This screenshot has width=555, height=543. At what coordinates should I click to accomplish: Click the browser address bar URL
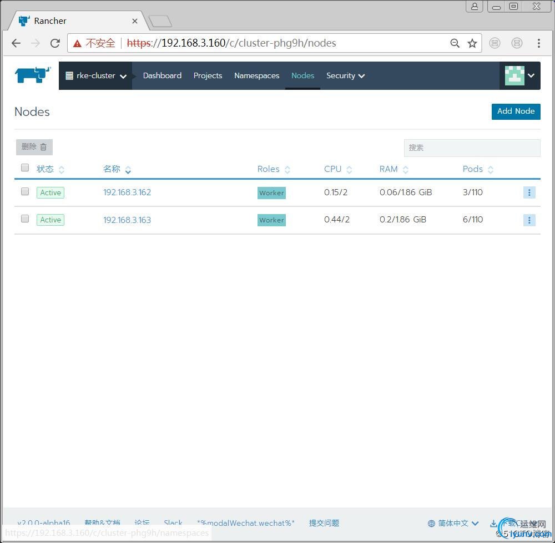231,43
